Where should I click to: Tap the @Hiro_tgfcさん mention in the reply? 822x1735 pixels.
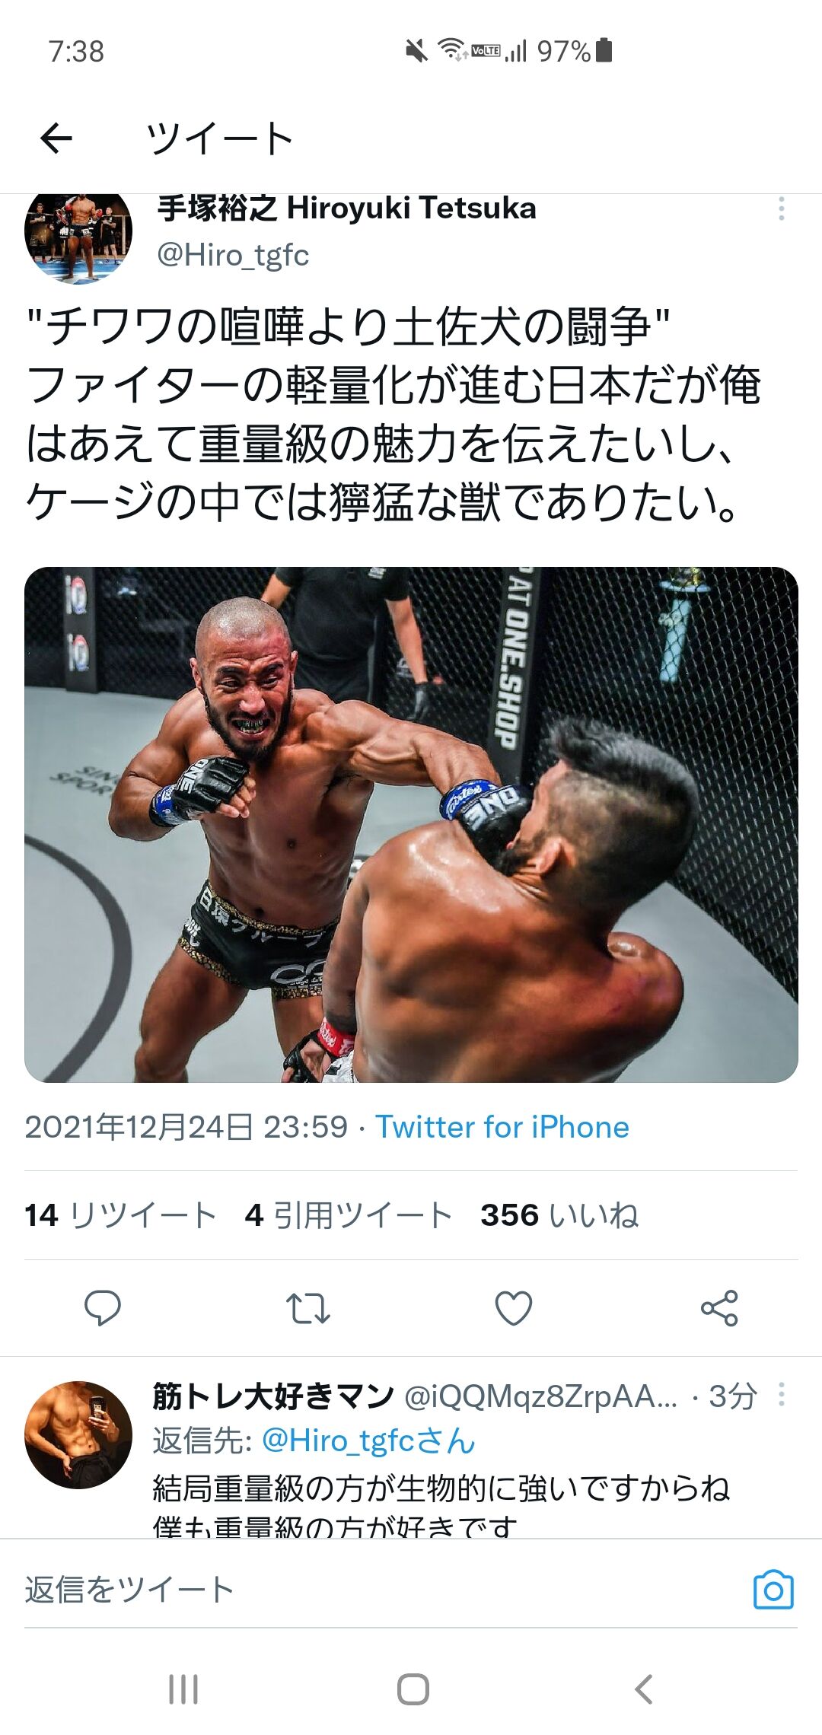(368, 1441)
